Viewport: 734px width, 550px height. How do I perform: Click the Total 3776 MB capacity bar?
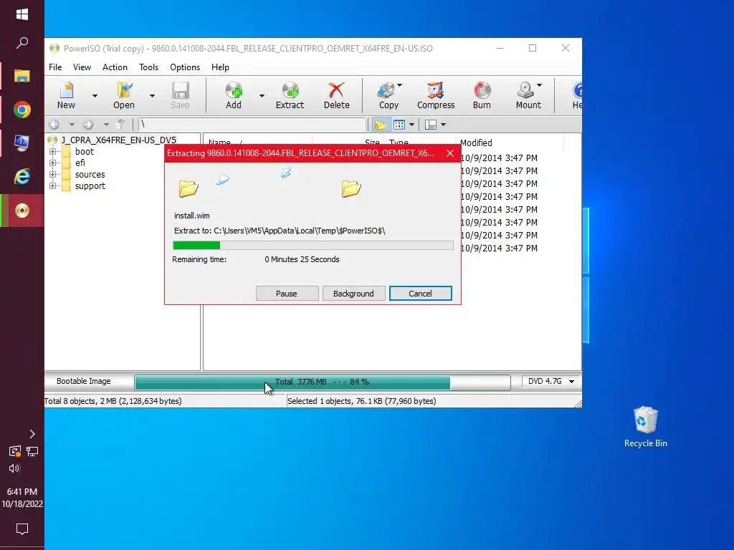click(x=322, y=382)
